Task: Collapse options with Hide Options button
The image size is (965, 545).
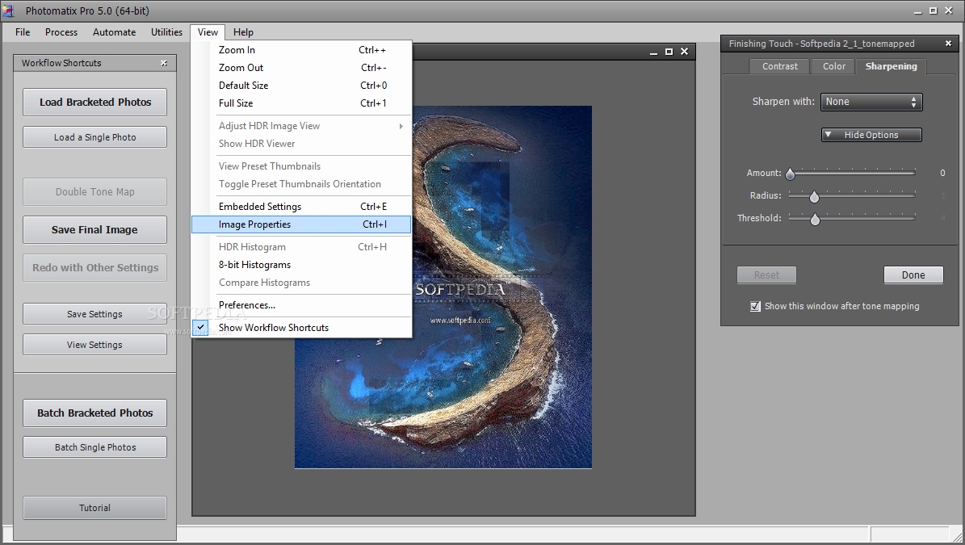Action: point(871,135)
